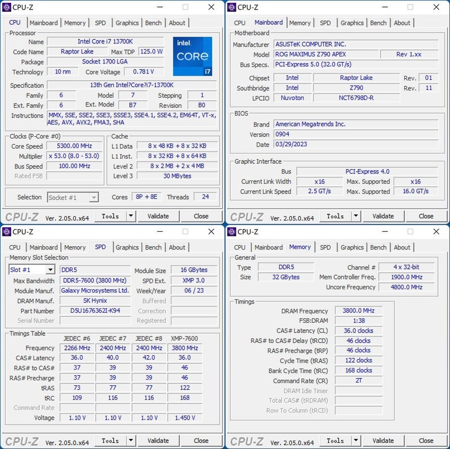Viewport: 450px width, 449px height.
Task: Click the CPU-Z title bar application icon
Action: [x=7, y=7]
